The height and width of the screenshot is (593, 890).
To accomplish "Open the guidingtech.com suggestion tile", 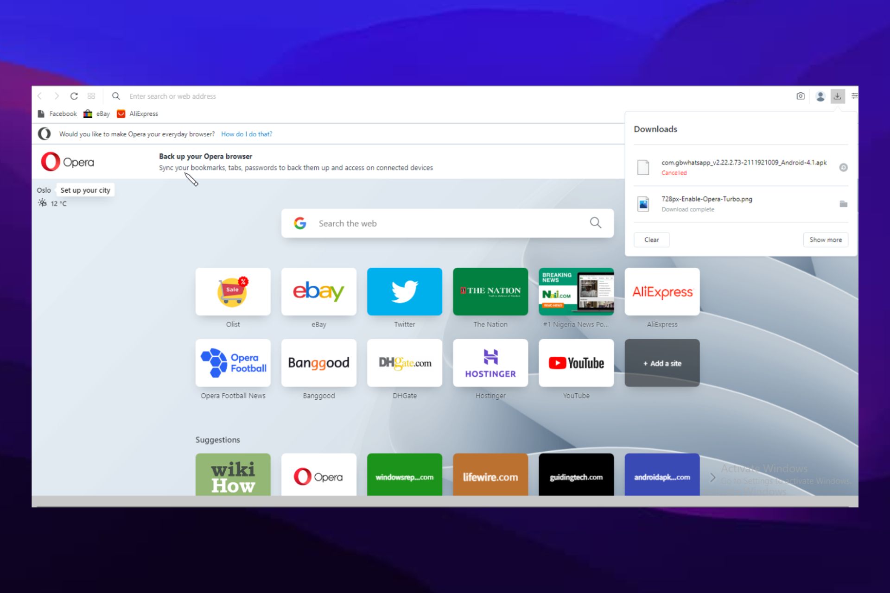I will [x=576, y=474].
